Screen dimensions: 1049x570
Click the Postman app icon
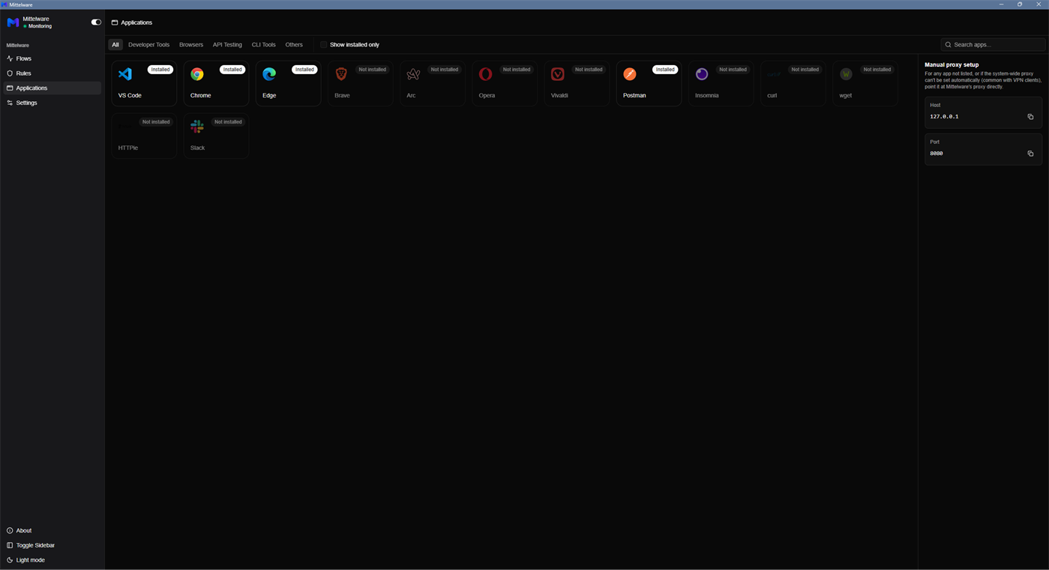coord(630,74)
